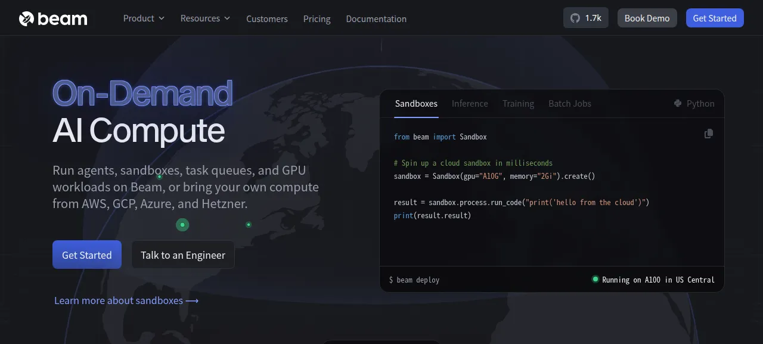This screenshot has width=763, height=344.
Task: Click the "# Spin up a cloud sandbox" comment
Action: tap(473, 163)
